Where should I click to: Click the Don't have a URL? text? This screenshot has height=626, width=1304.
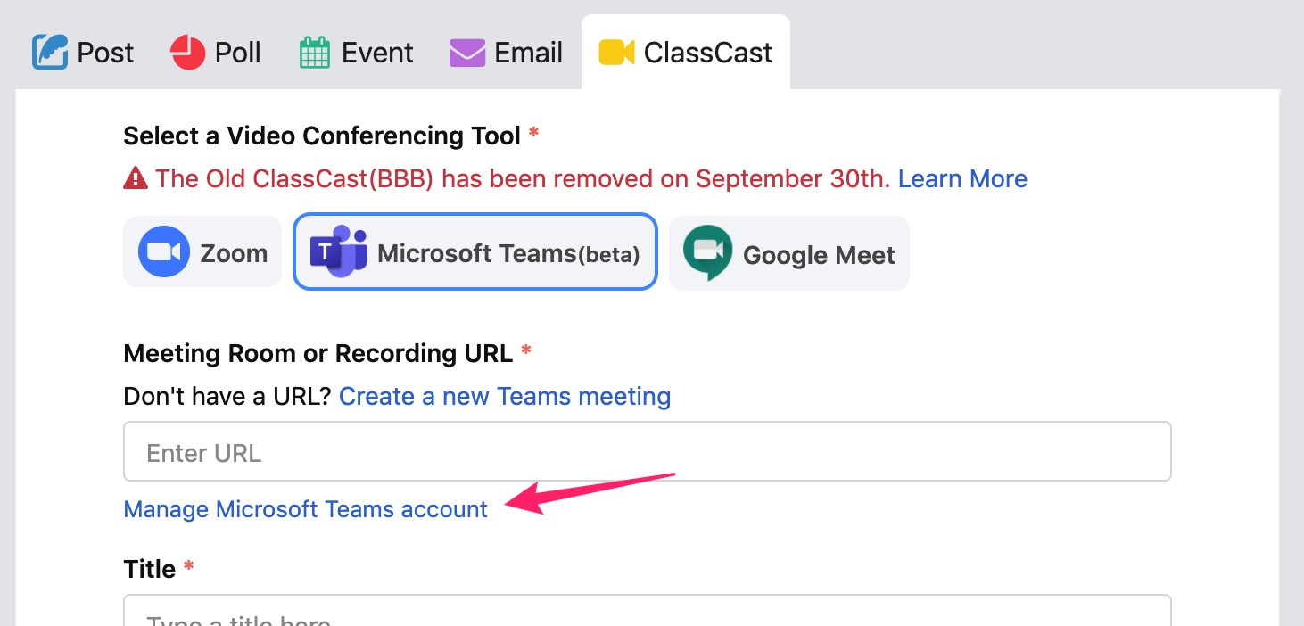227,396
